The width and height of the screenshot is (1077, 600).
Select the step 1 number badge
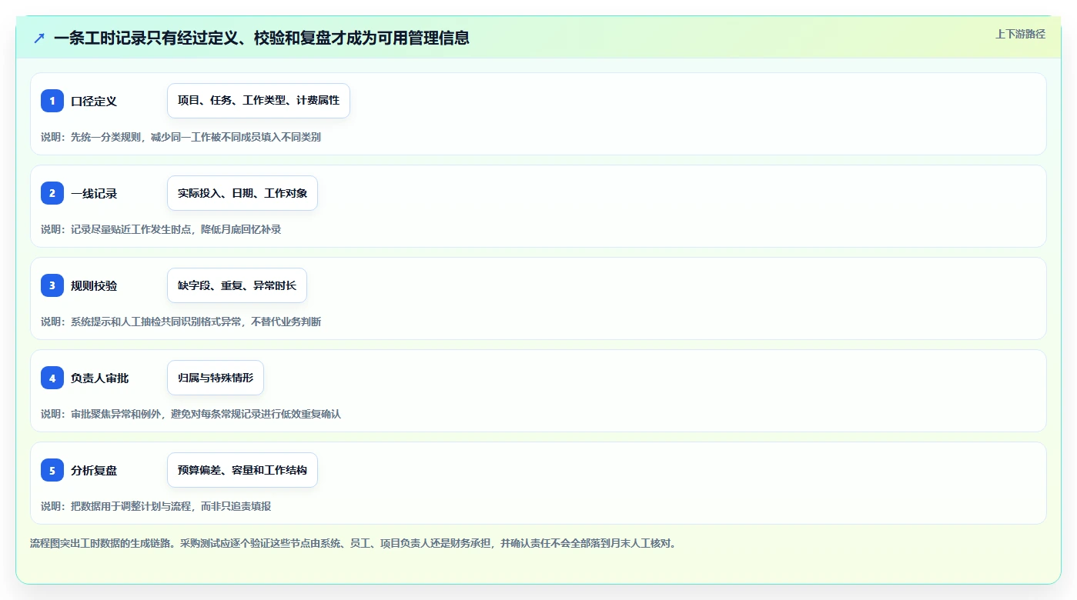pyautogui.click(x=52, y=101)
